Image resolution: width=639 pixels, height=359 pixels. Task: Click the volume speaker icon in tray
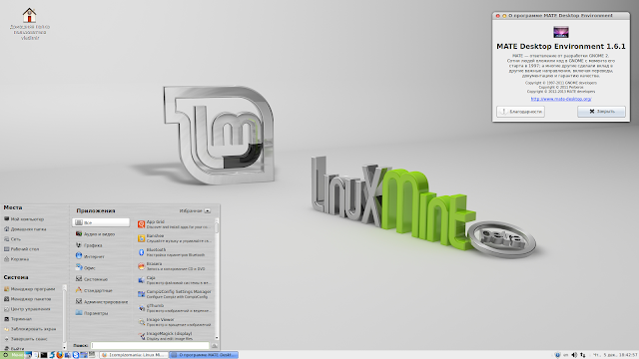[575, 355]
